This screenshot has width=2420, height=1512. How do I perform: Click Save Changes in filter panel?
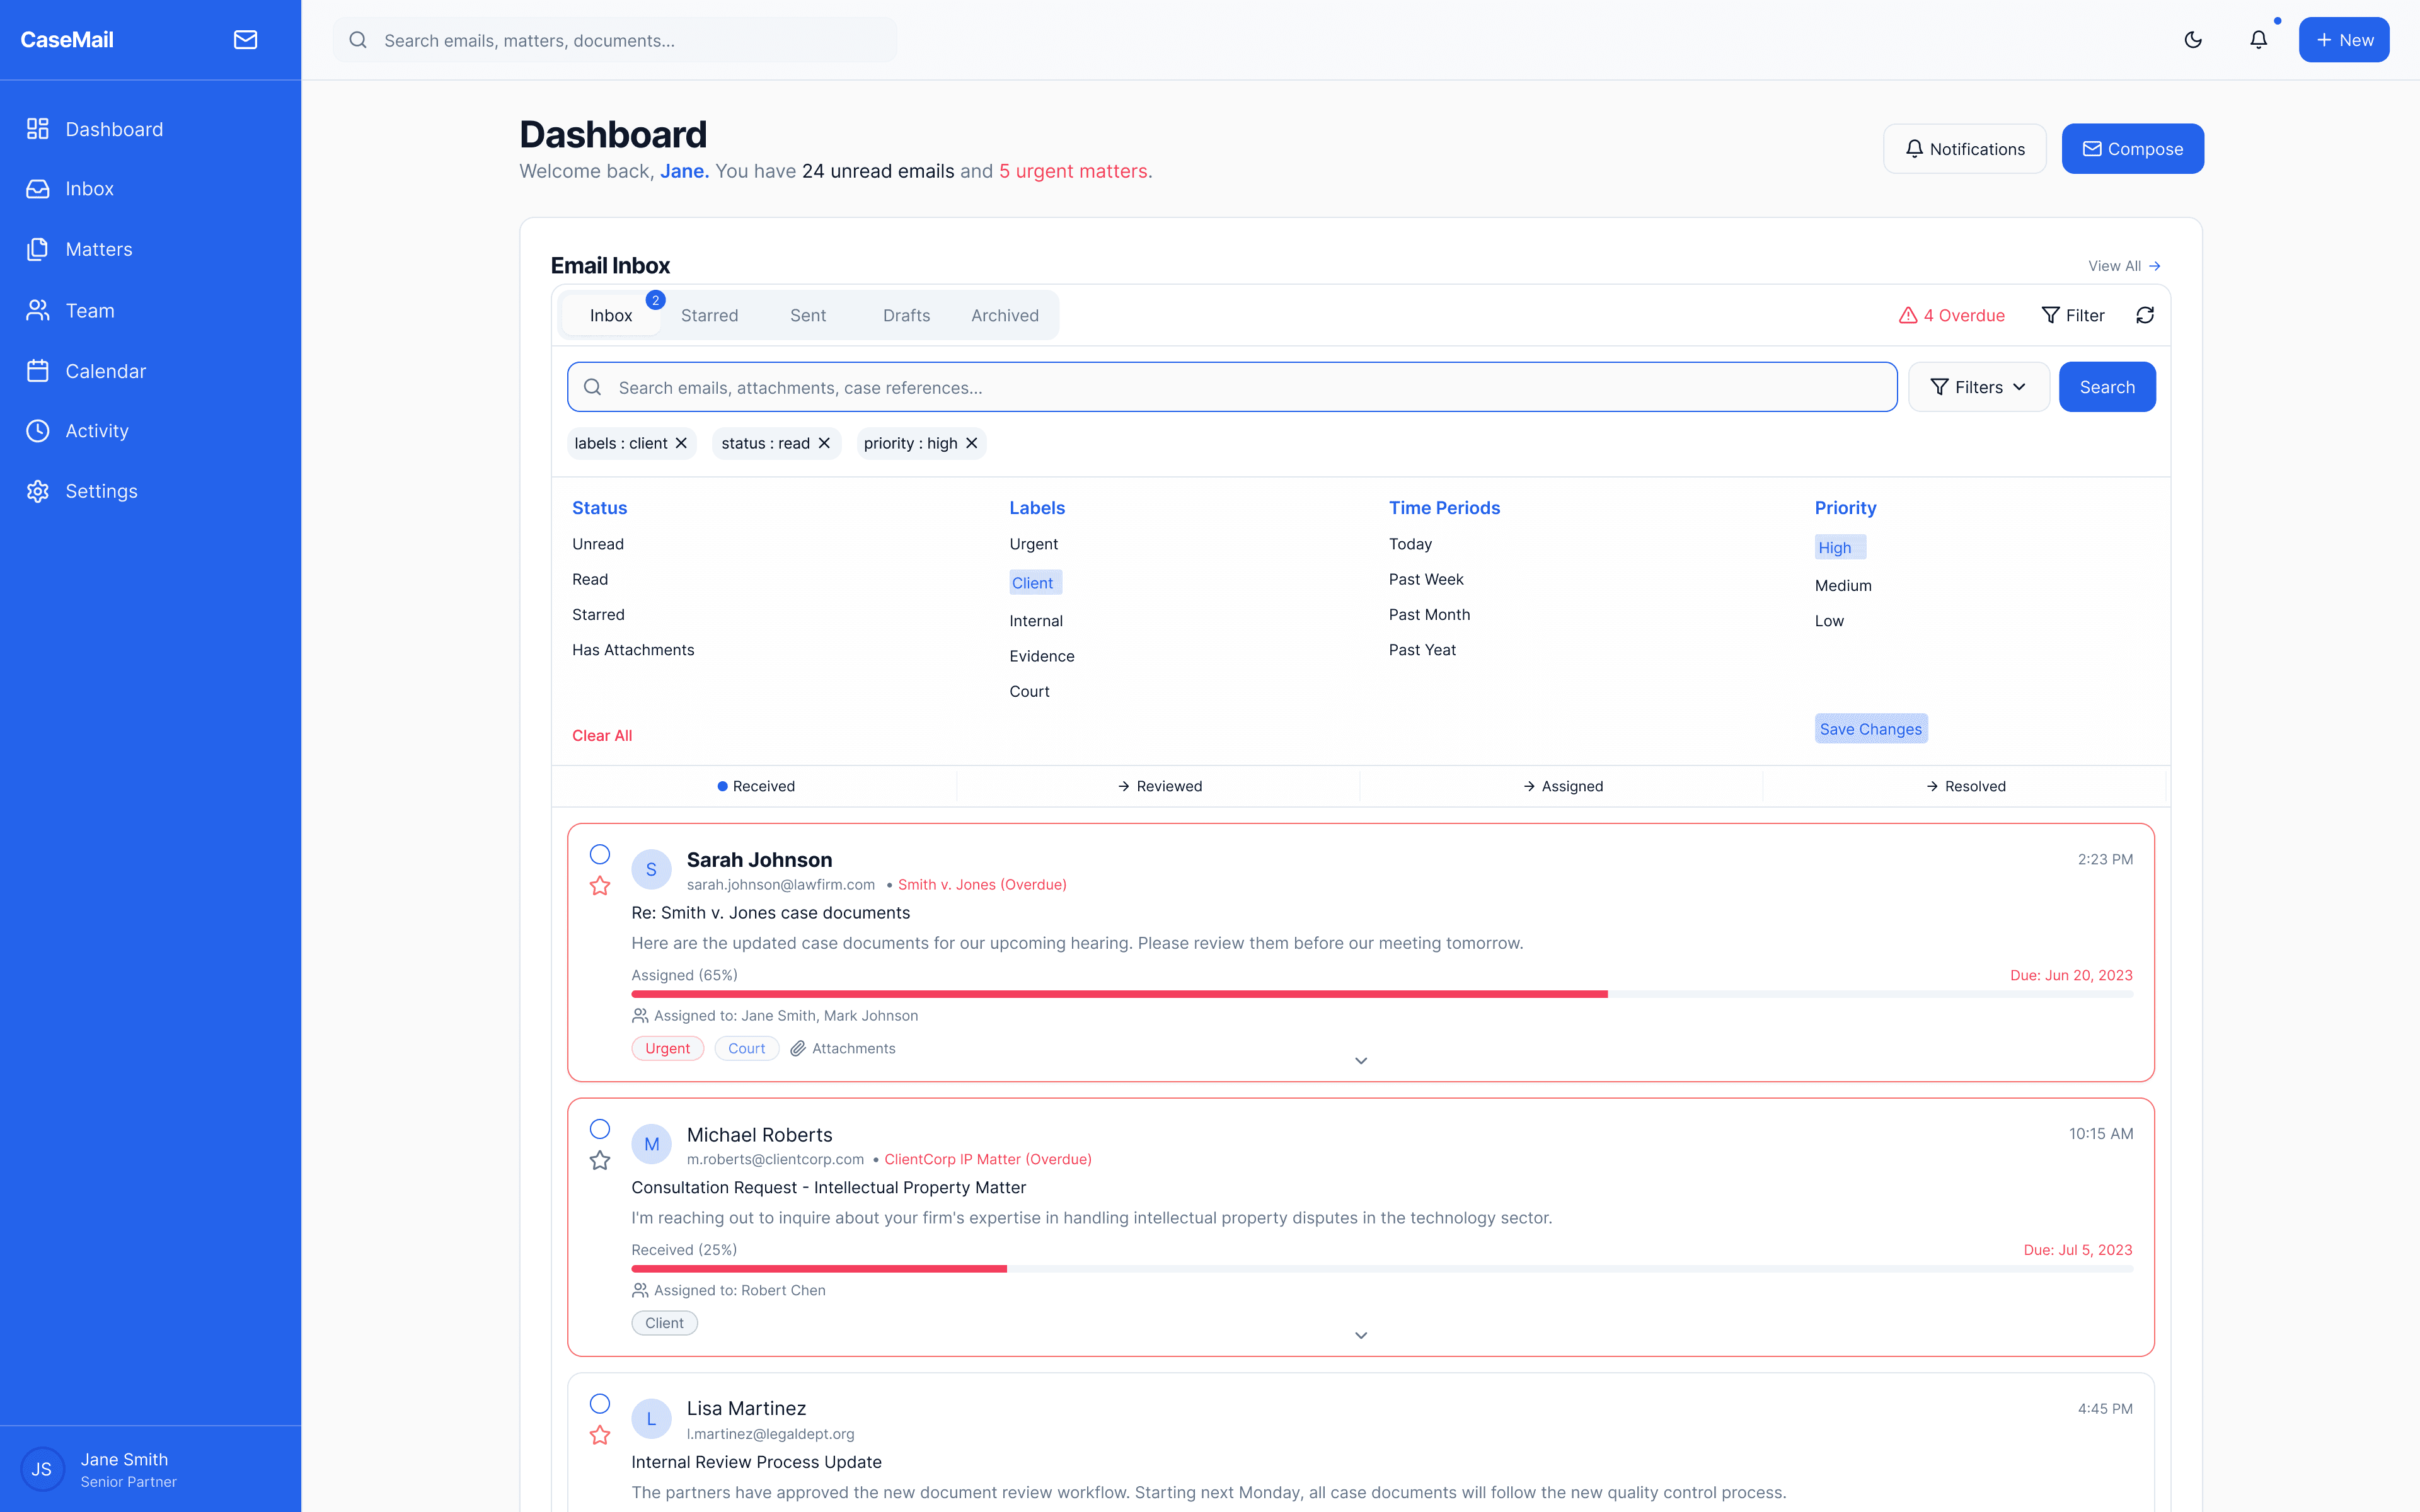[x=1871, y=729]
